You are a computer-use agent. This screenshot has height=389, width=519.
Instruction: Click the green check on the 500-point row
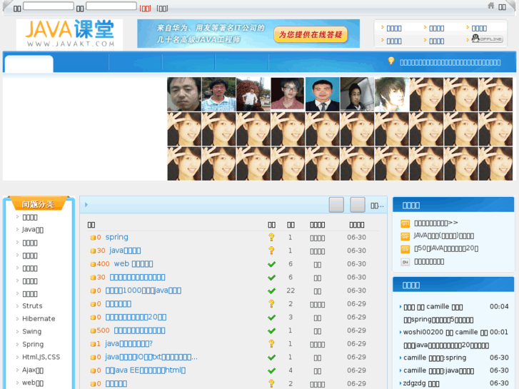click(x=272, y=330)
